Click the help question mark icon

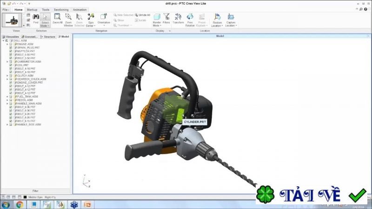click(365, 9)
